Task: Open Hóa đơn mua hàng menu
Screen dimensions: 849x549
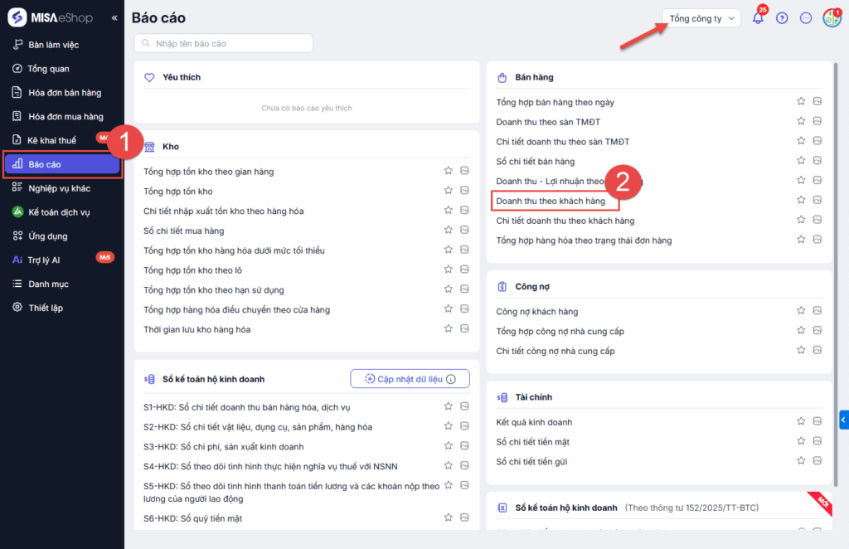Action: (65, 116)
